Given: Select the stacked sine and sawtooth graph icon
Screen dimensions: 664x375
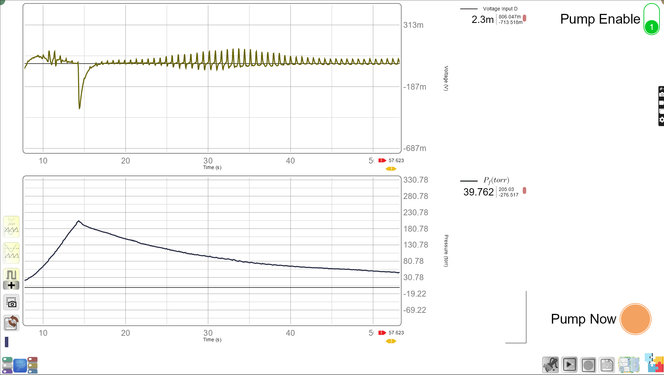Looking at the screenshot, I should [x=11, y=253].
